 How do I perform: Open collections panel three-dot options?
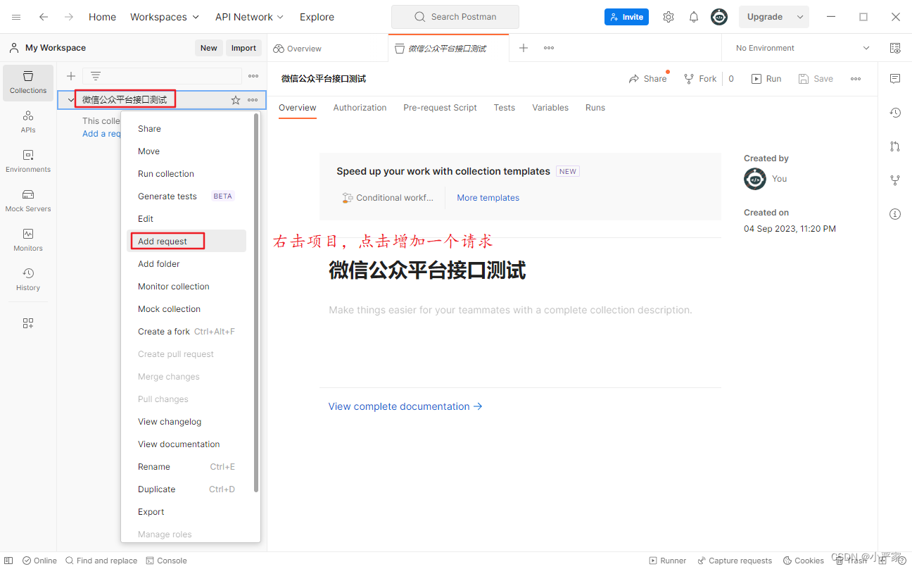tap(253, 76)
